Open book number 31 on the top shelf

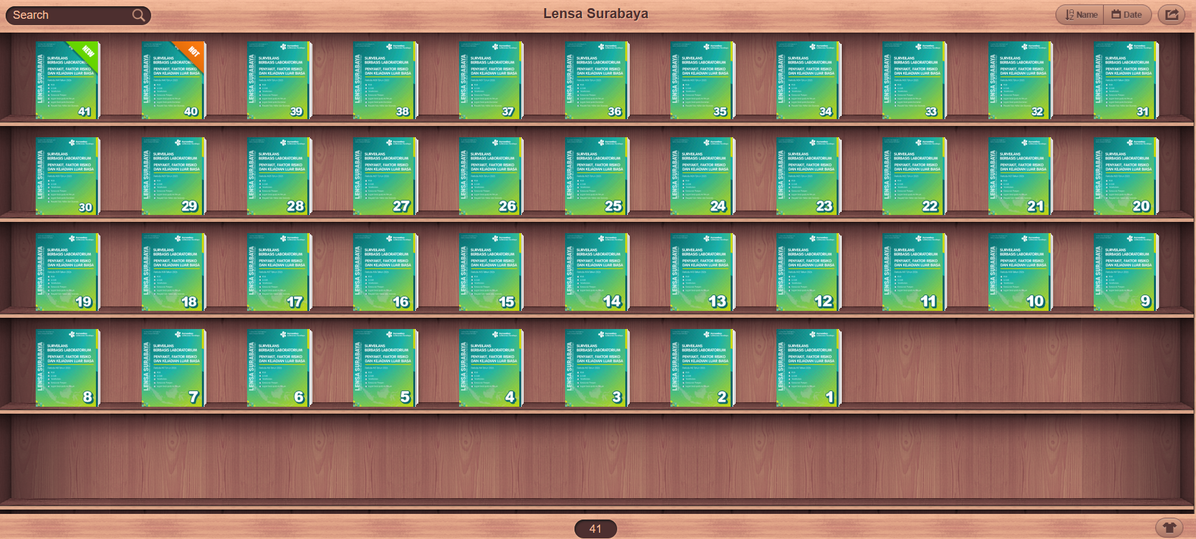click(x=1126, y=80)
